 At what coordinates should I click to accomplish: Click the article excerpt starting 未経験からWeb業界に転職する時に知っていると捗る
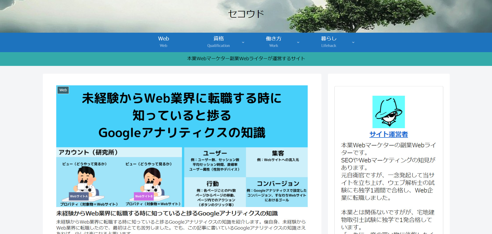coord(181,226)
